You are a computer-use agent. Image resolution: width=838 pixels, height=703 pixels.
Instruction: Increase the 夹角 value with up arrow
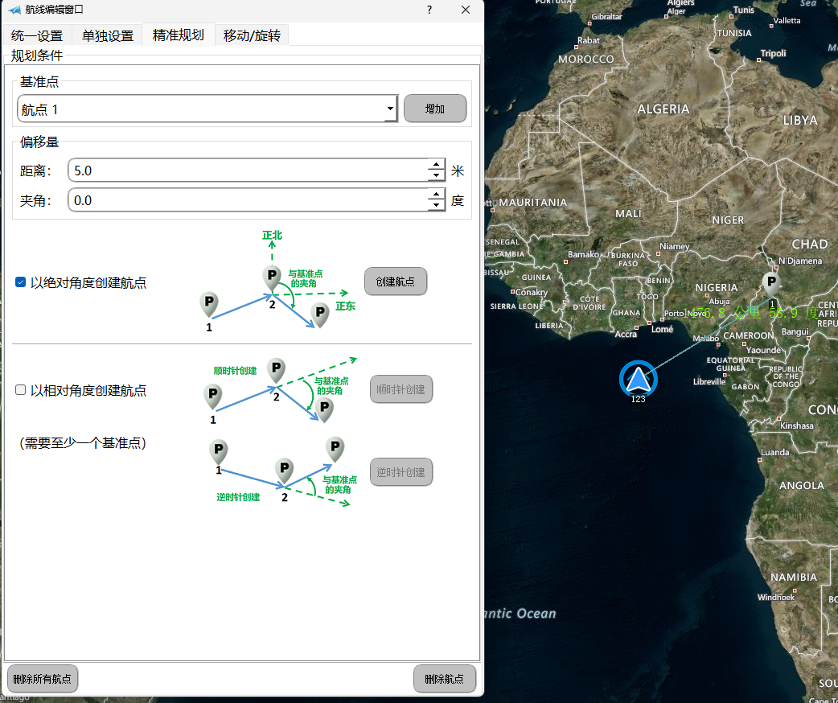point(436,195)
